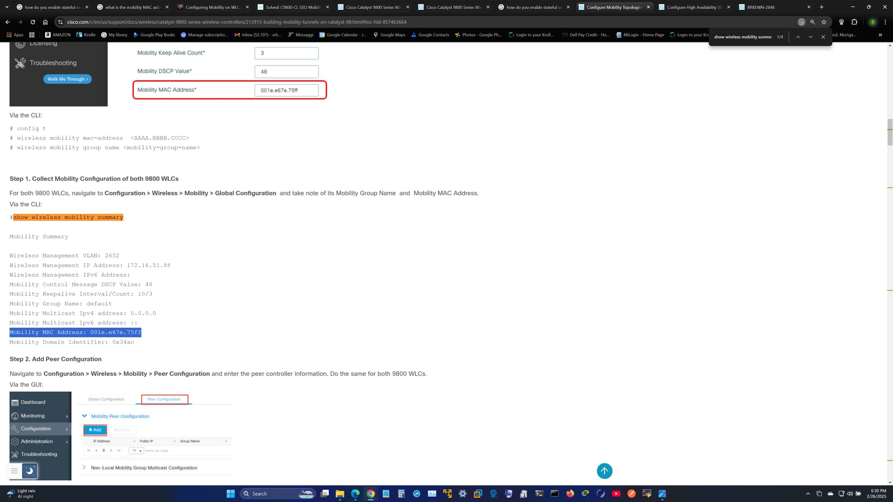Switch to 'Solved: C9800-CL SSO Mobility' tab
The image size is (893, 502).
pos(293,7)
